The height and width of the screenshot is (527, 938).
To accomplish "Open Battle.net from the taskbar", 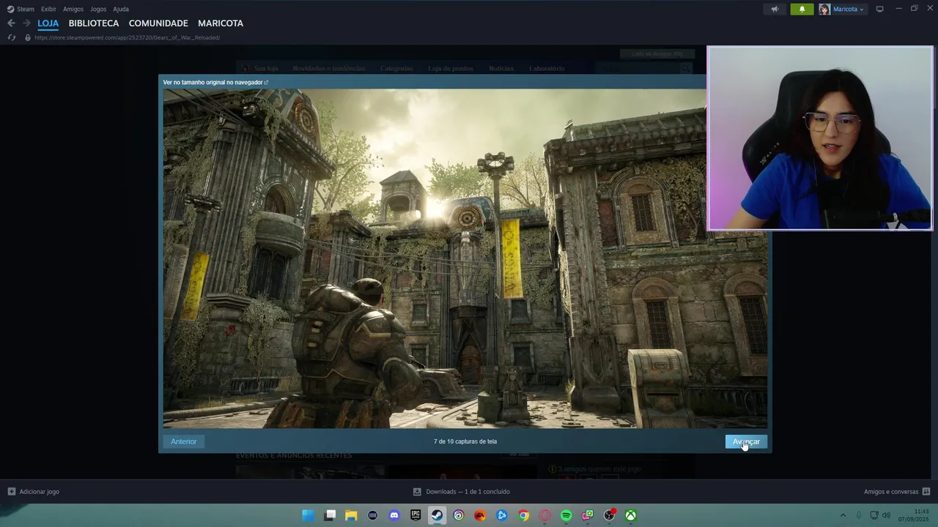I will (501, 515).
